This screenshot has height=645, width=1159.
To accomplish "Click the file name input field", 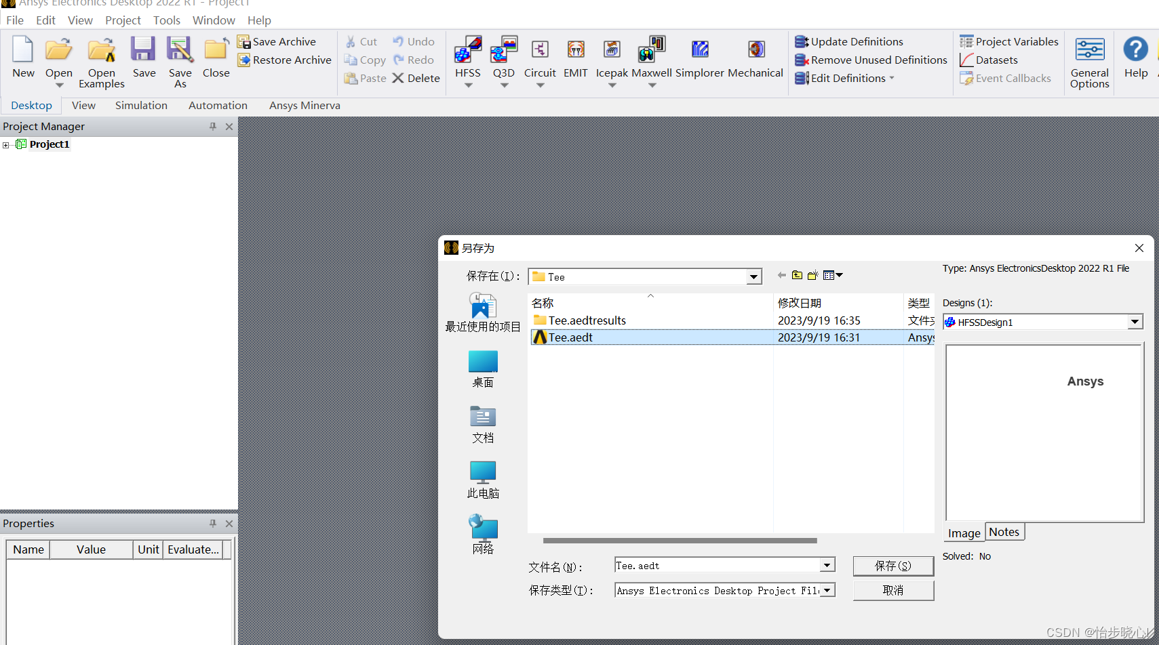I will 718,565.
